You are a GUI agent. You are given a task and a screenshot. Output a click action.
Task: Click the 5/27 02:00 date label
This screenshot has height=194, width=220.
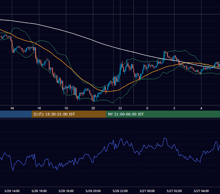174,191
